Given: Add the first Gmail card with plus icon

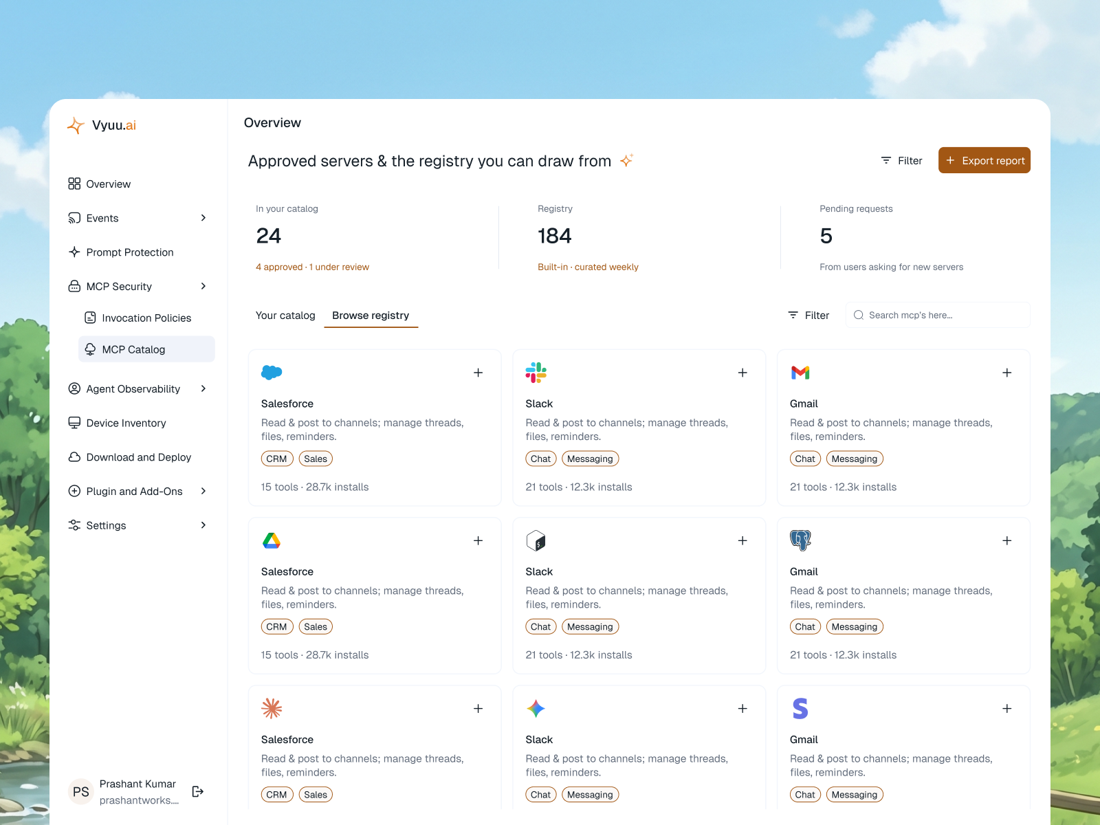Looking at the screenshot, I should pyautogui.click(x=1007, y=373).
